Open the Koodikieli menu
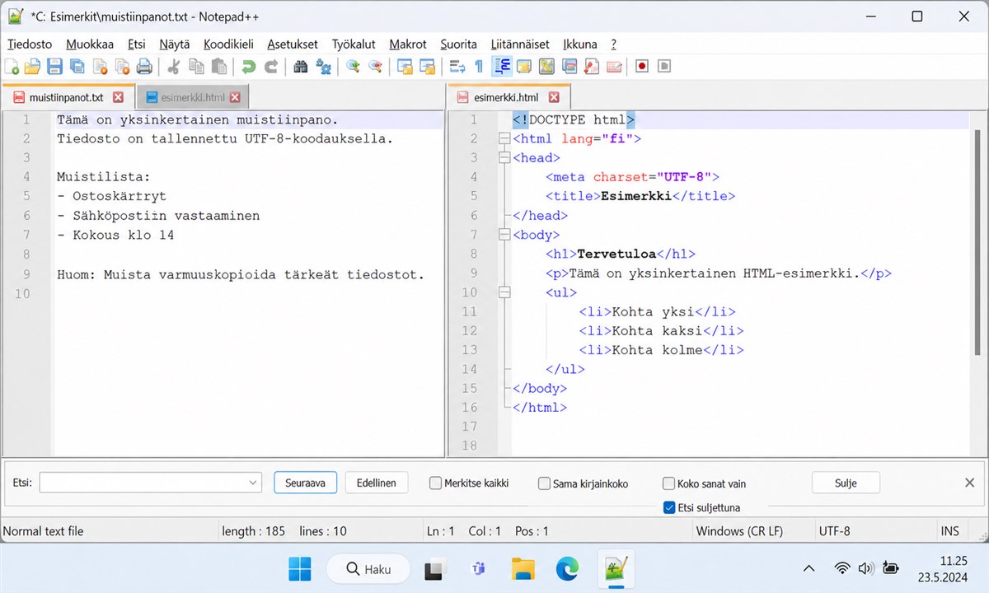 click(x=228, y=44)
